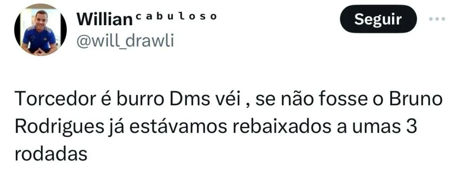
Task: Visit the @will_drawli handle link
Action: [x=125, y=41]
